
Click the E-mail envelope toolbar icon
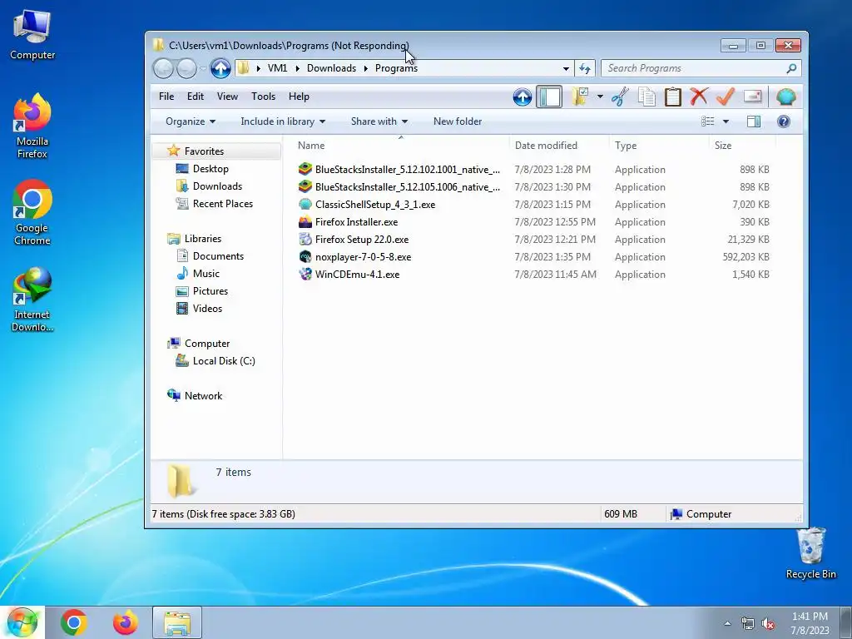[x=752, y=97]
